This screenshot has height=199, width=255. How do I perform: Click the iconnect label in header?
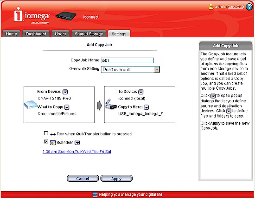point(91,17)
